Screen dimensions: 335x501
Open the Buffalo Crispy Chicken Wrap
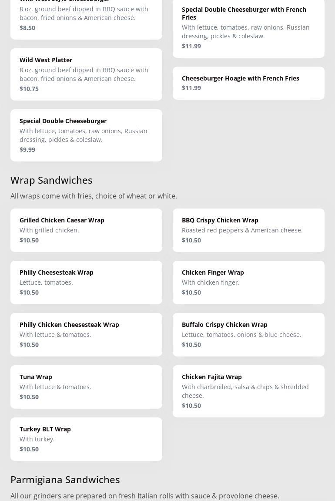tap(248, 334)
